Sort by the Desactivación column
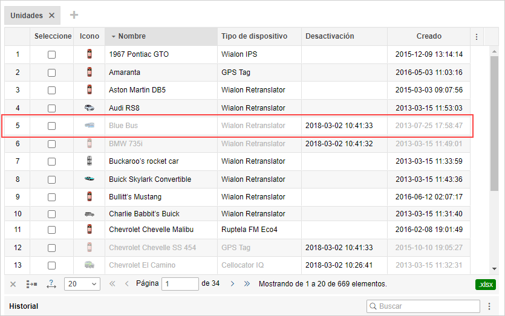The width and height of the screenshot is (505, 316). tap(344, 36)
